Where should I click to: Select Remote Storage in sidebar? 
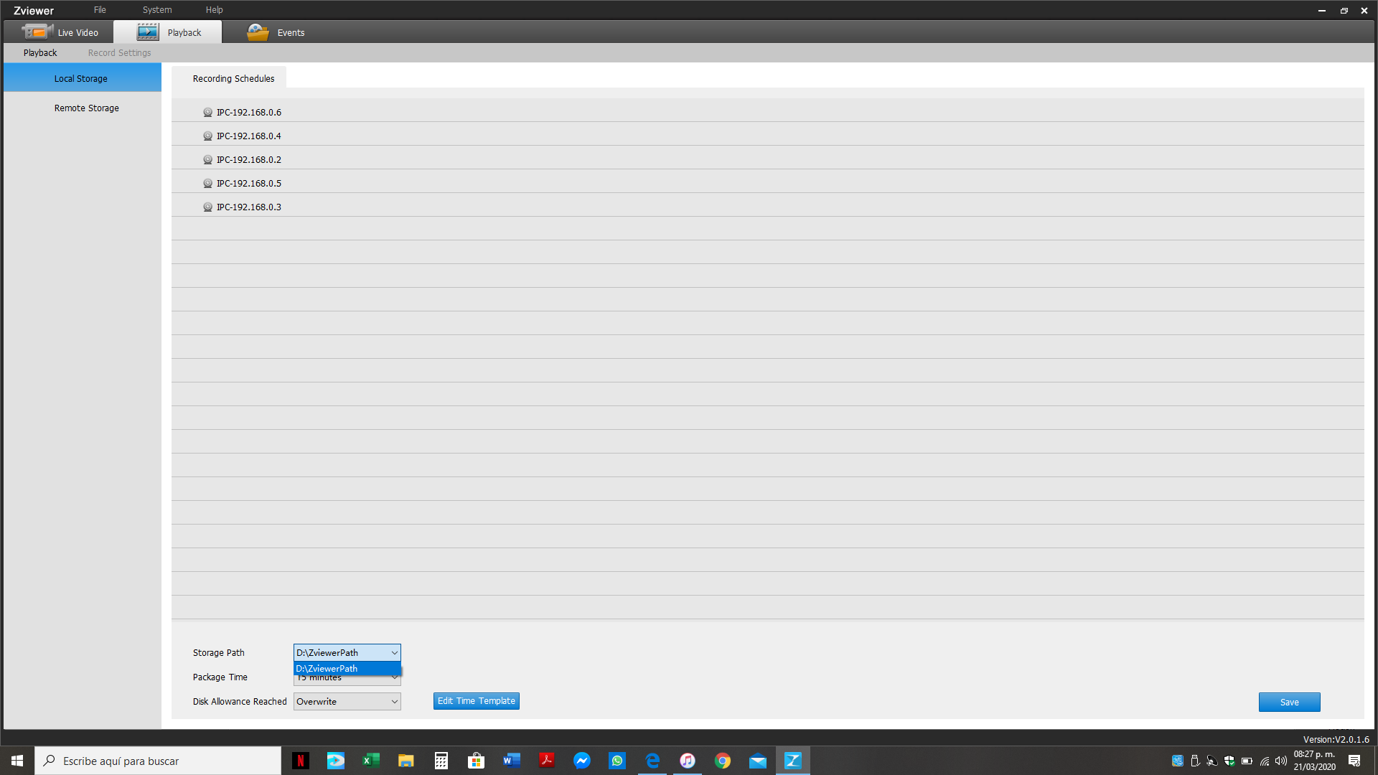[x=83, y=108]
